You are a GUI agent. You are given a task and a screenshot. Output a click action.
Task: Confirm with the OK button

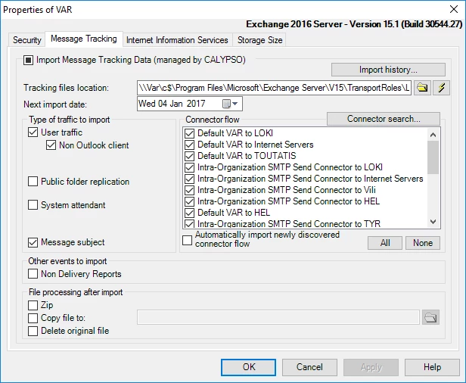(x=248, y=367)
